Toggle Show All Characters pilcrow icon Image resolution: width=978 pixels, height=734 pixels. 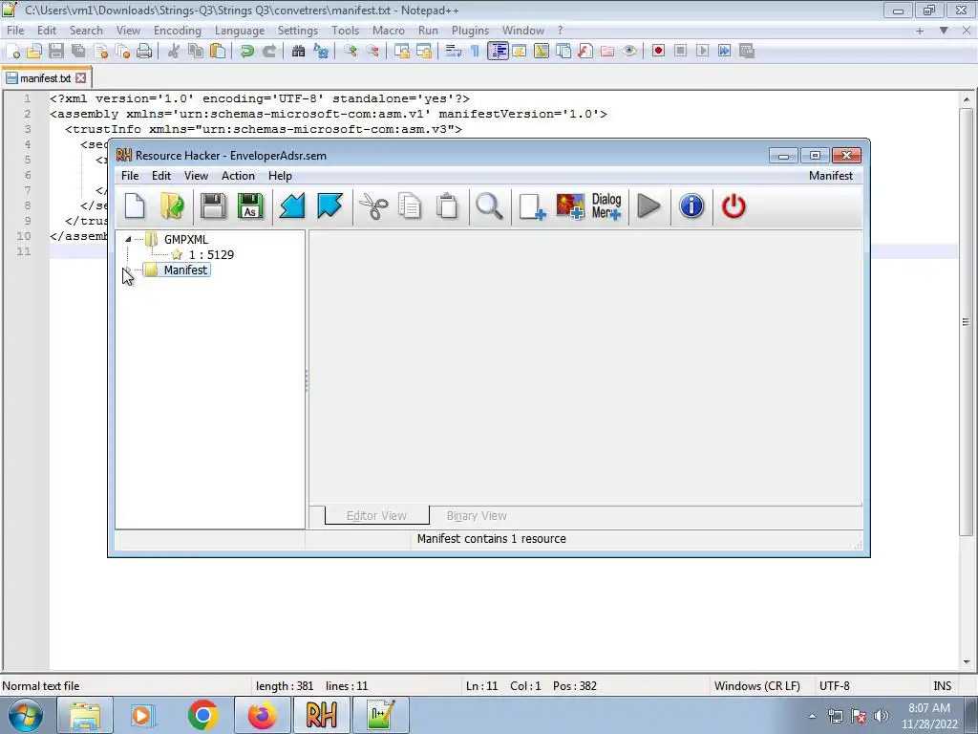coord(476,52)
